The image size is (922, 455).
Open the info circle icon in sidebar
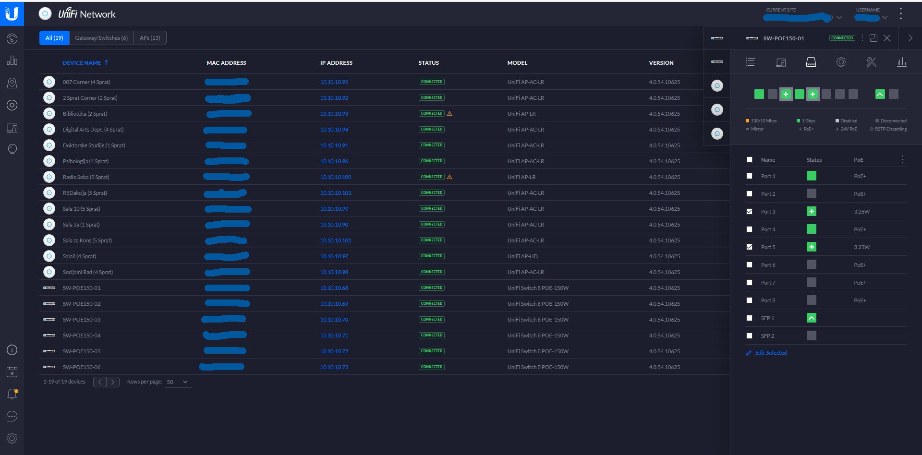12,350
